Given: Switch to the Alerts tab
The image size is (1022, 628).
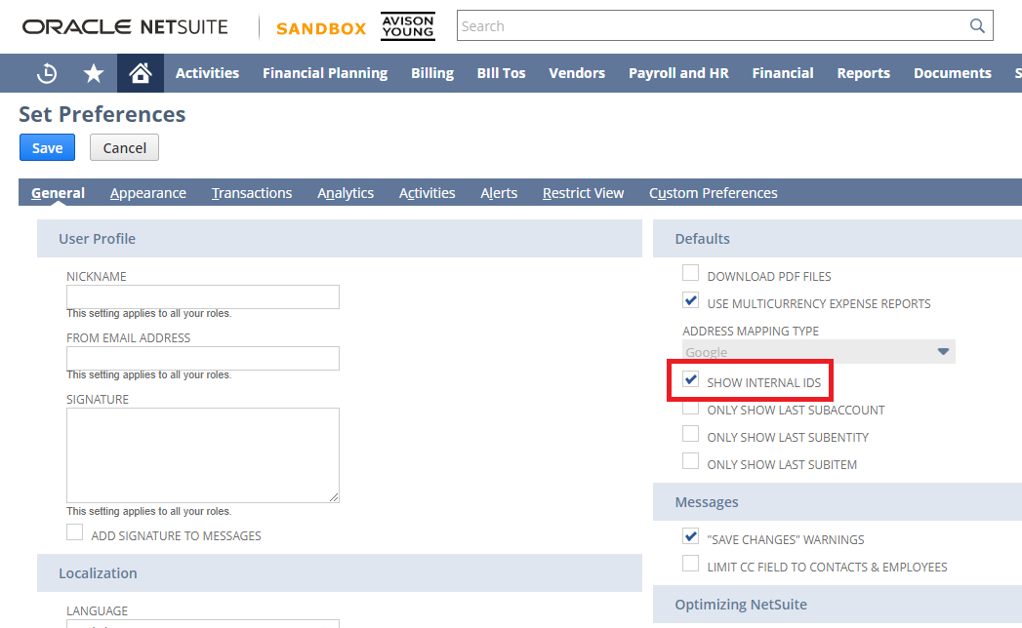Looking at the screenshot, I should 499,193.
